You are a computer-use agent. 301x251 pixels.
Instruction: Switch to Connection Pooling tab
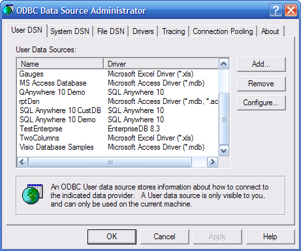click(223, 31)
